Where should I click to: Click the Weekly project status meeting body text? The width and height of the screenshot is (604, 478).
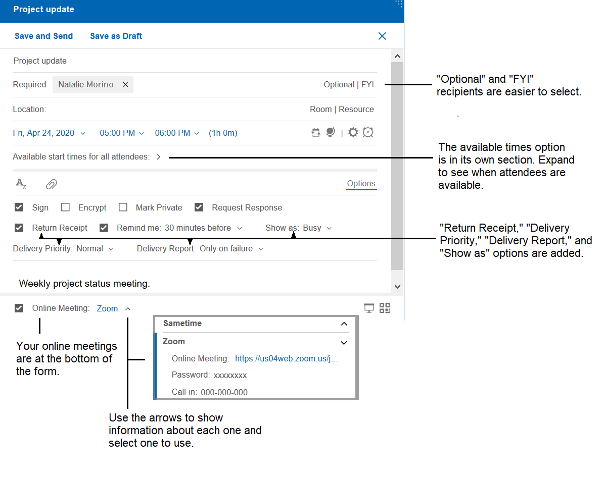coord(84,283)
